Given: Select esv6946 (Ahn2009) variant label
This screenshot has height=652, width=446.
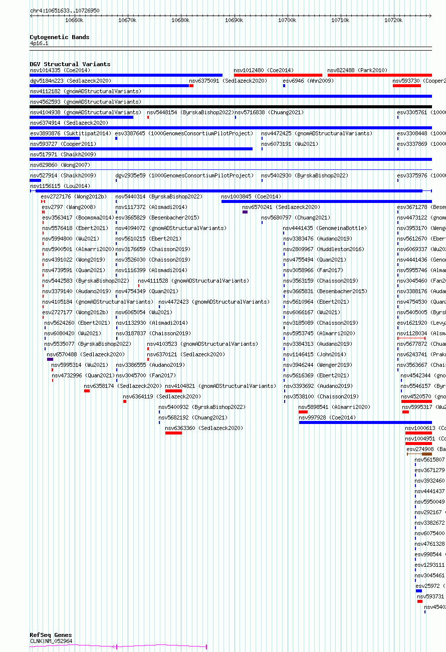Looking at the screenshot, I should [308, 81].
